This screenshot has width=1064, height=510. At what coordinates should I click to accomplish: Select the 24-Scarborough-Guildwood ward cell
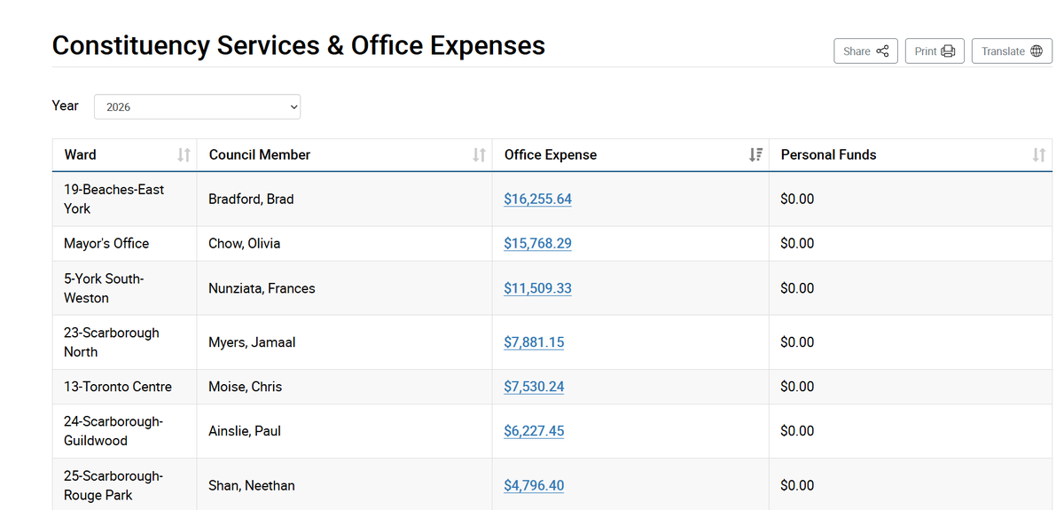coord(124,431)
